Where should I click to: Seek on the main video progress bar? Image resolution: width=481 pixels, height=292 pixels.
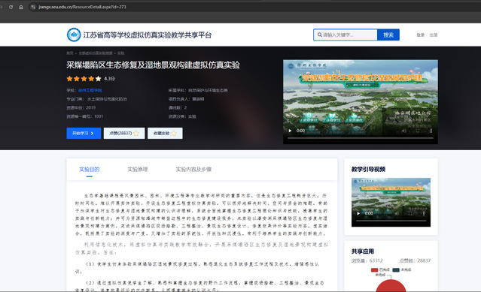360,138
